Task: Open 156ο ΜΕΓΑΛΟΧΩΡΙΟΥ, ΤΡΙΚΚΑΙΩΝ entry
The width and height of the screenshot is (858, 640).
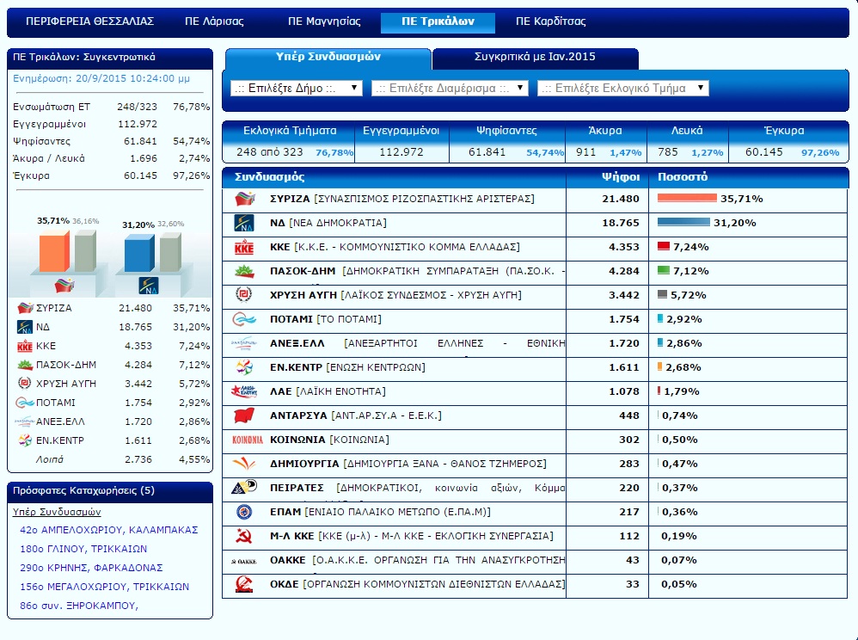Action: click(x=105, y=587)
